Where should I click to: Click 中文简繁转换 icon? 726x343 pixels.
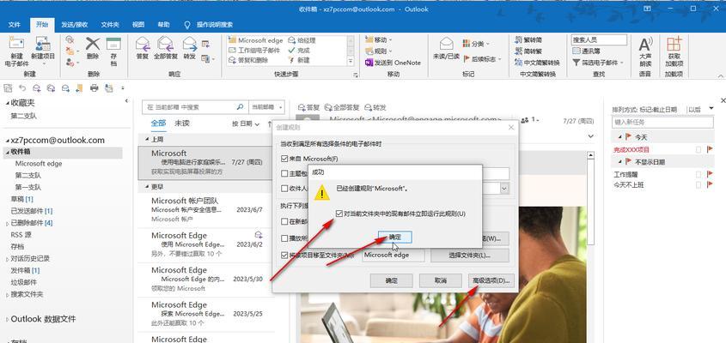point(518,63)
